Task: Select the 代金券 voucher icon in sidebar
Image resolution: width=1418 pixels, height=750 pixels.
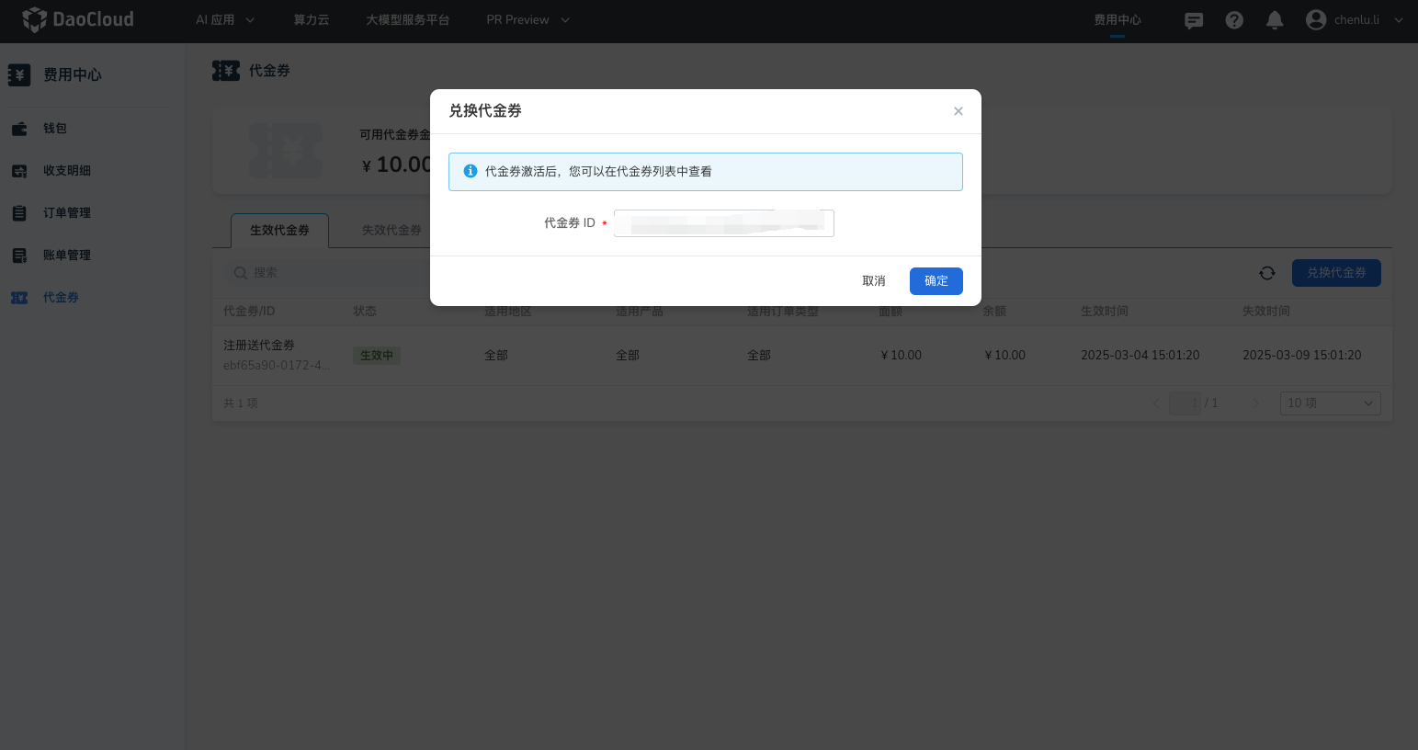Action: (20, 297)
